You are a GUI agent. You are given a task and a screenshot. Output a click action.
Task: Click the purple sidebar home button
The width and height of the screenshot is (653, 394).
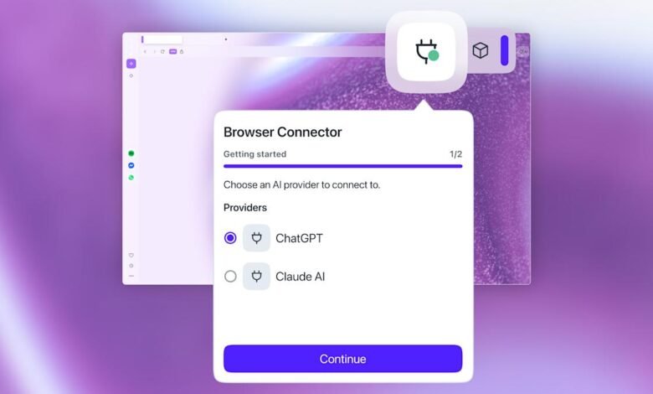click(131, 64)
